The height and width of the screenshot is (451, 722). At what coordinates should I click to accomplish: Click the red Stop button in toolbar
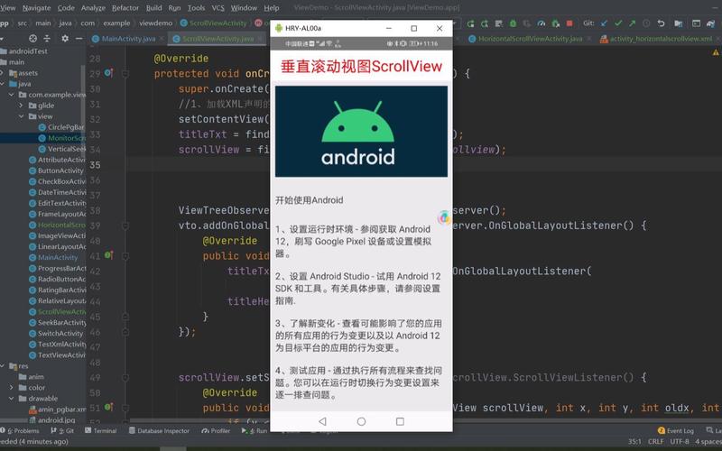click(x=569, y=23)
